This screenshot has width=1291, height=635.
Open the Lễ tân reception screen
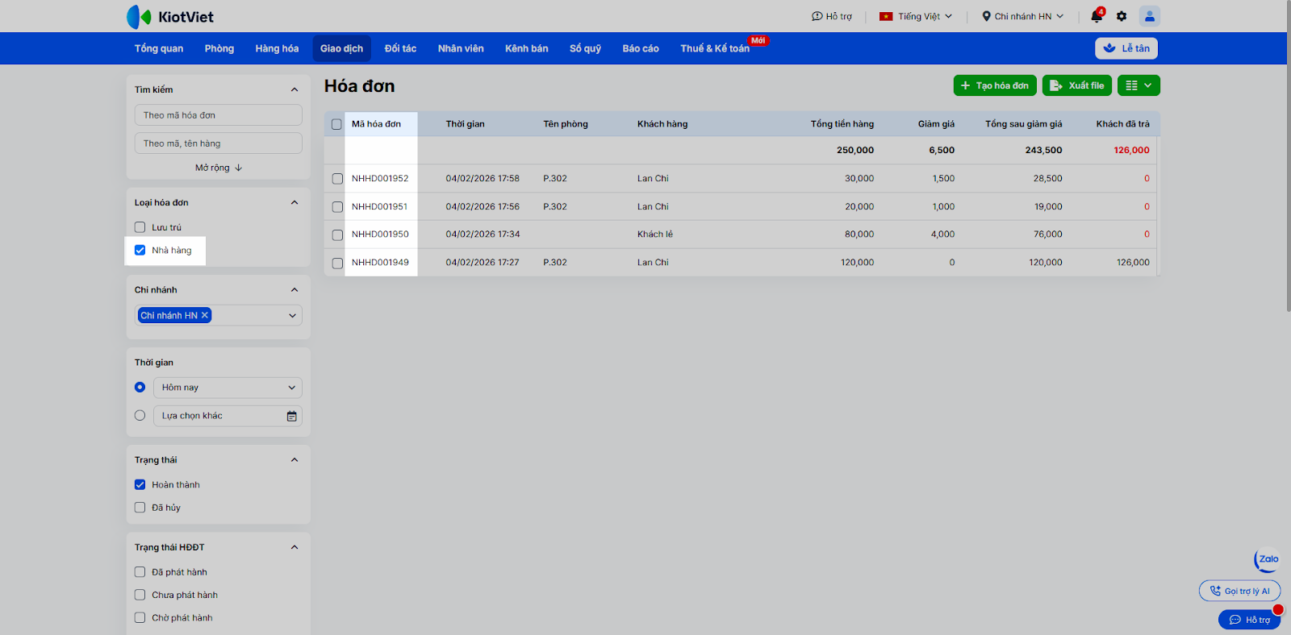pyautogui.click(x=1126, y=48)
